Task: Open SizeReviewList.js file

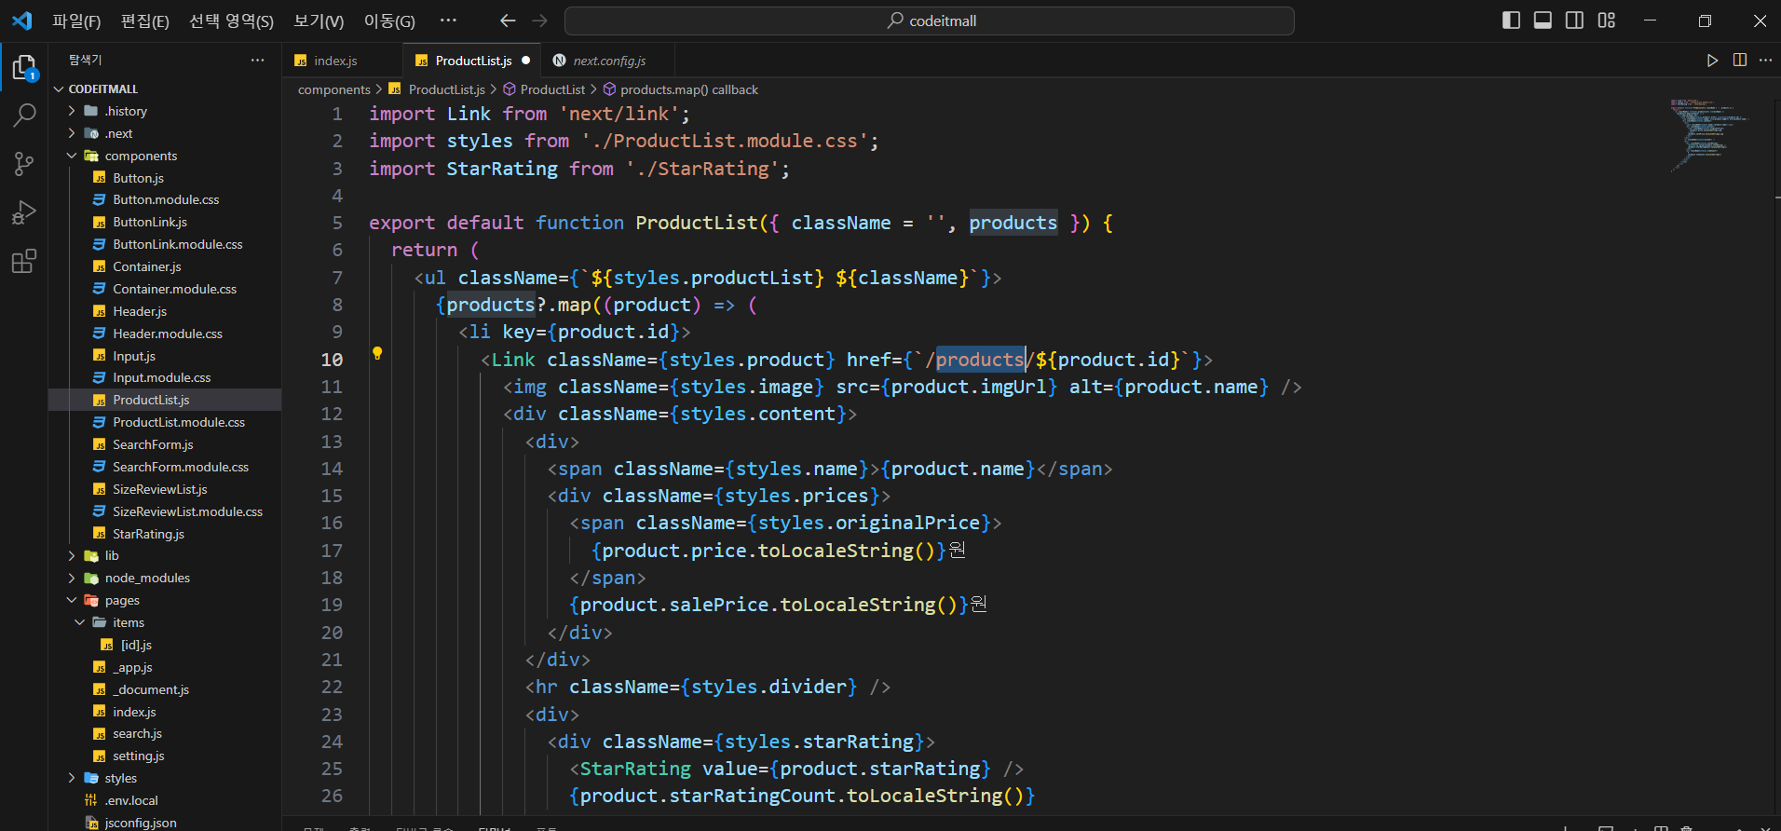Action: click(165, 489)
